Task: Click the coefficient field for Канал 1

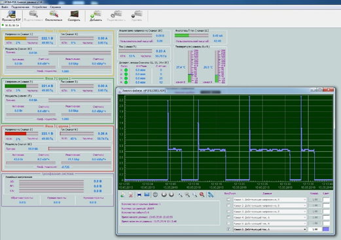Action: point(315,199)
